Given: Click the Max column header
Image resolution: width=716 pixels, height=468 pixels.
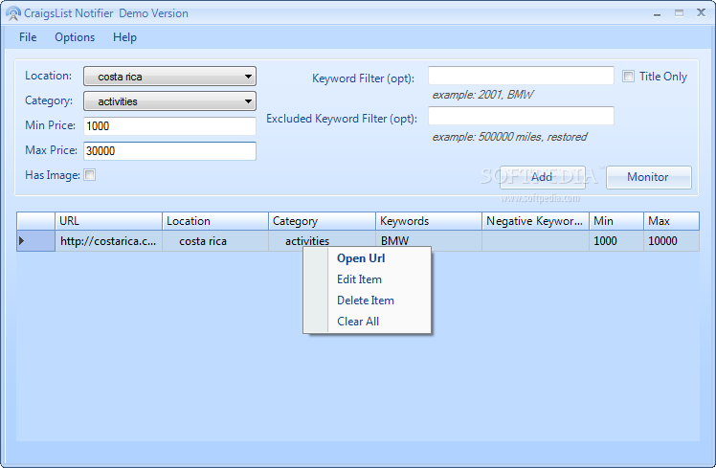Looking at the screenshot, I should click(x=671, y=221).
